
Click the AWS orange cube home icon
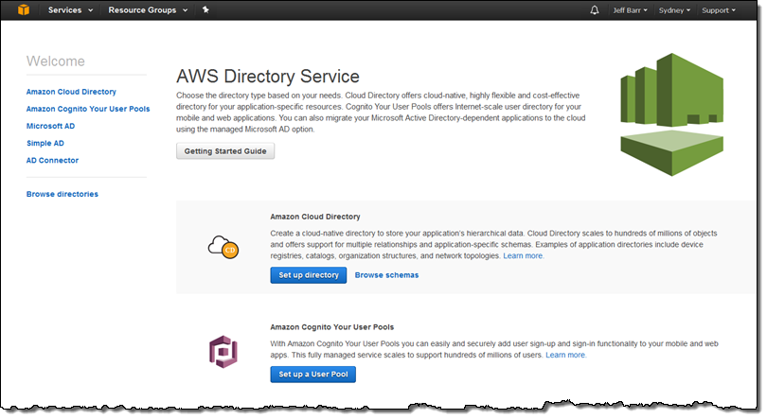pos(20,10)
